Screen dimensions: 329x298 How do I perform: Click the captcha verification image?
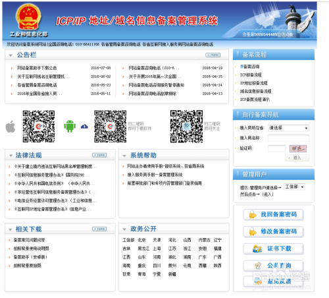click(x=298, y=148)
